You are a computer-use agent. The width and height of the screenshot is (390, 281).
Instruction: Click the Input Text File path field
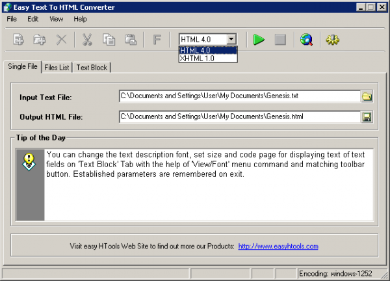pos(240,96)
